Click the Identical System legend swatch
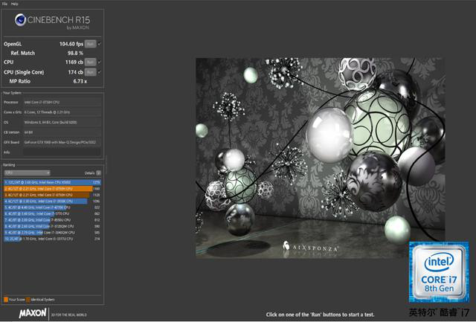The width and height of the screenshot is (476, 322). pos(28,300)
